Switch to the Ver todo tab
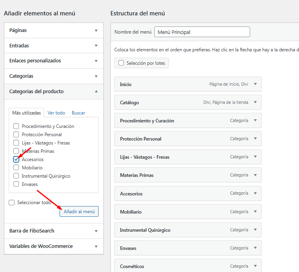299x272 pixels. 56,113
